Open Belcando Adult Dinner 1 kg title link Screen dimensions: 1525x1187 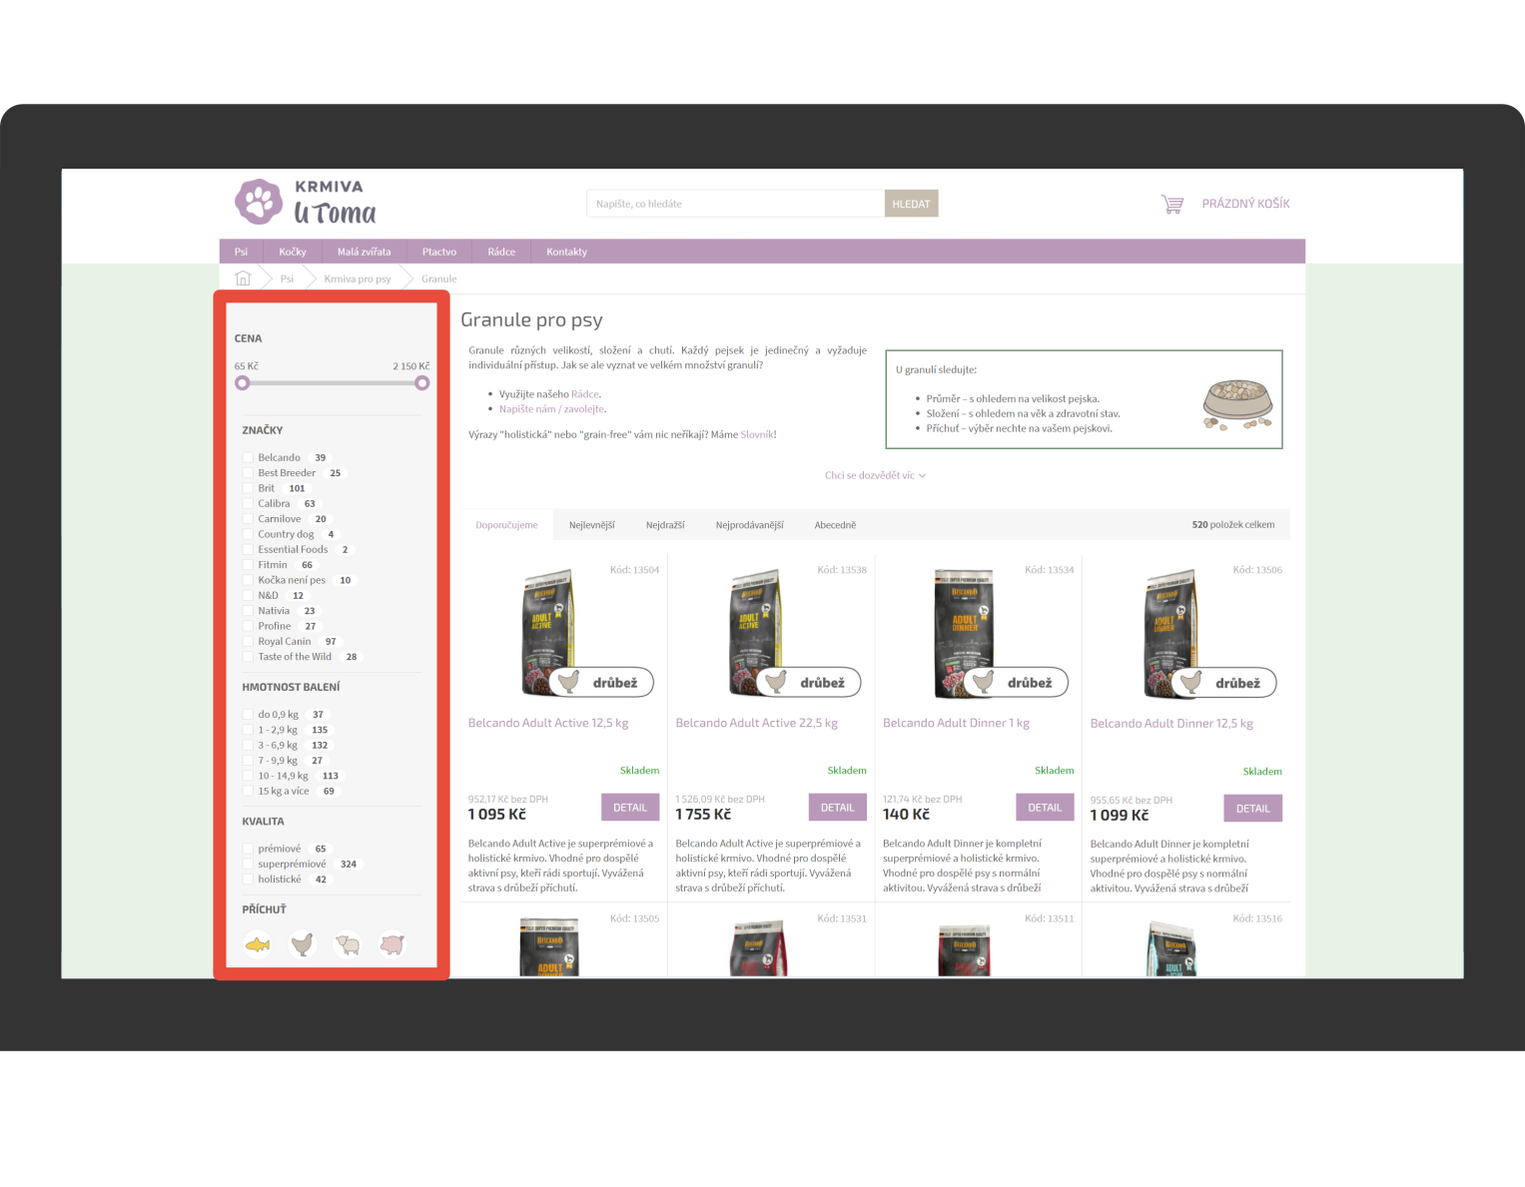click(x=956, y=723)
